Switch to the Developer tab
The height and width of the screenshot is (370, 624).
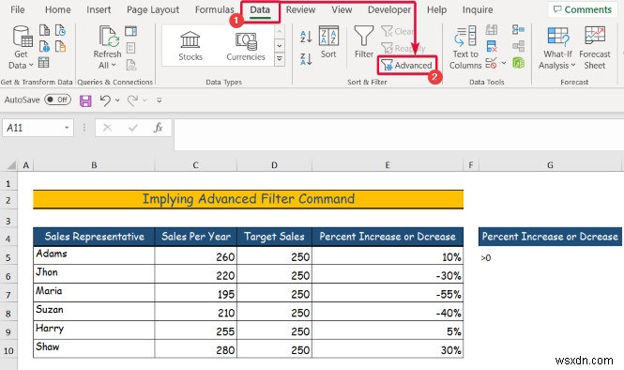point(389,9)
